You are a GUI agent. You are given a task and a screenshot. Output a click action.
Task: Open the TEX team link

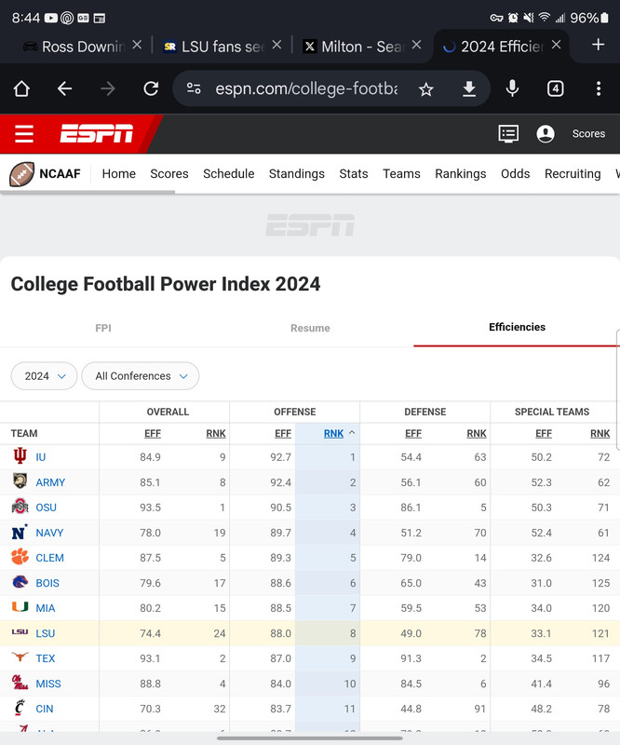[45, 658]
